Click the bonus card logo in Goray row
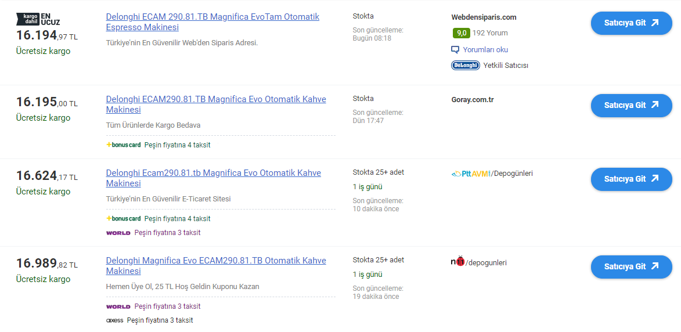The width and height of the screenshot is (681, 332). pyautogui.click(x=124, y=145)
